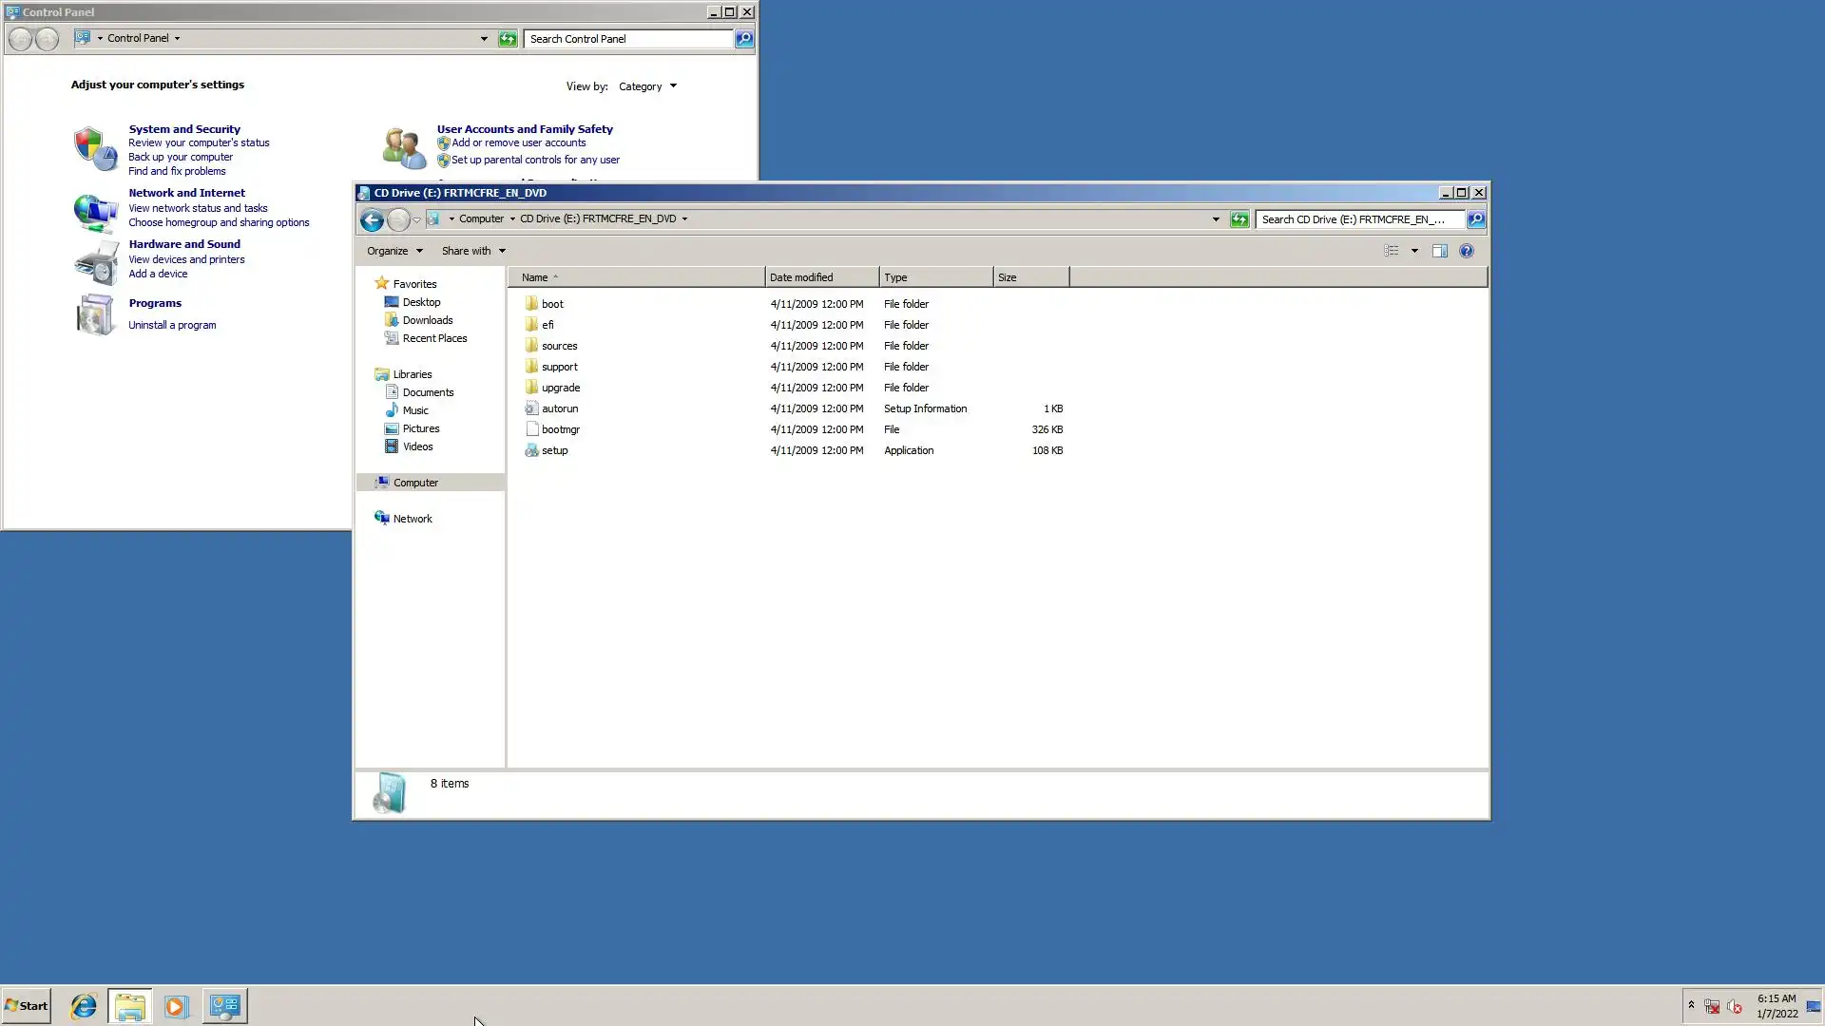Click the search icon in Control Panel

tap(744, 39)
